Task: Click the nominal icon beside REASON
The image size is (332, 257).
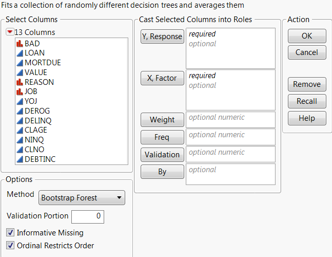Action: coord(19,82)
